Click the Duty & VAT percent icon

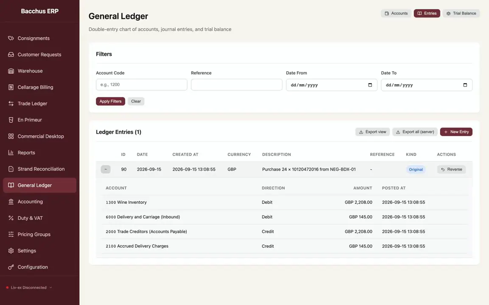(11, 218)
